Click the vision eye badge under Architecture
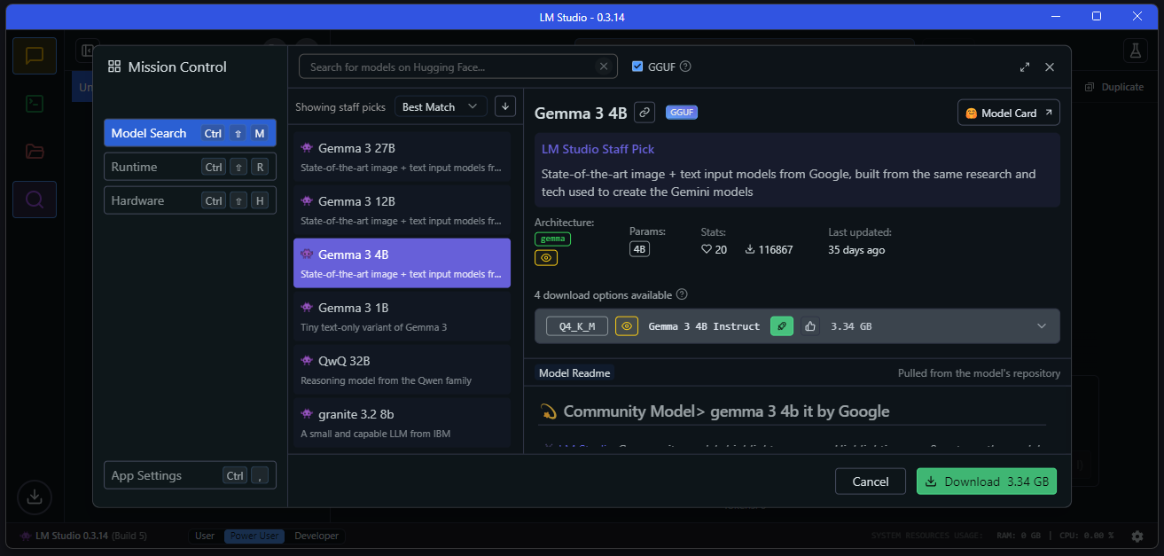1164x556 pixels. [546, 258]
